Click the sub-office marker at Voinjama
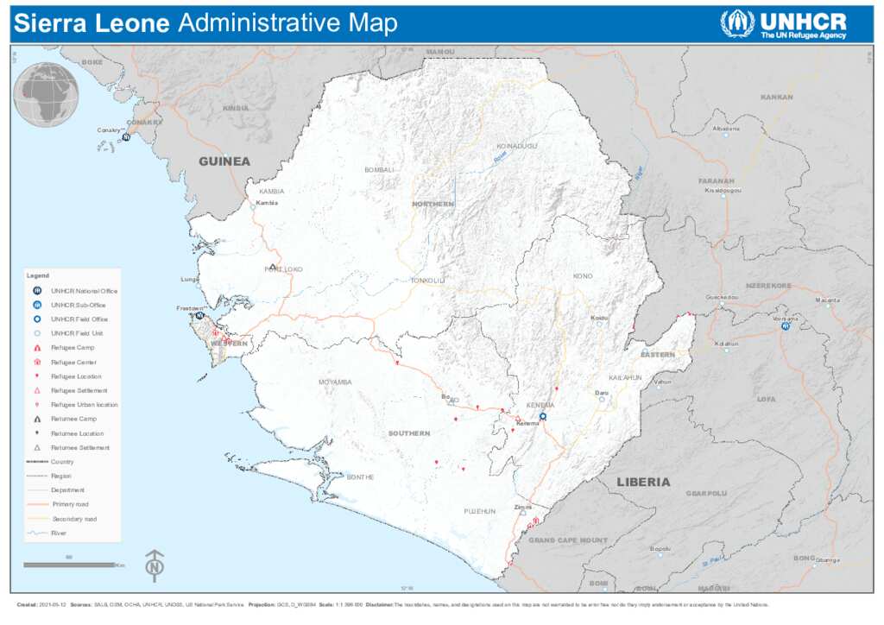The image size is (884, 625). tap(786, 325)
